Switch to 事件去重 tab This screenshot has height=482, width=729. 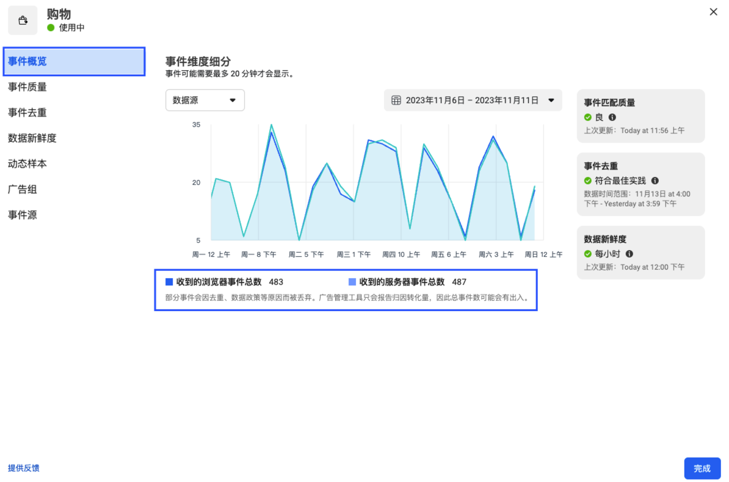pos(27,113)
